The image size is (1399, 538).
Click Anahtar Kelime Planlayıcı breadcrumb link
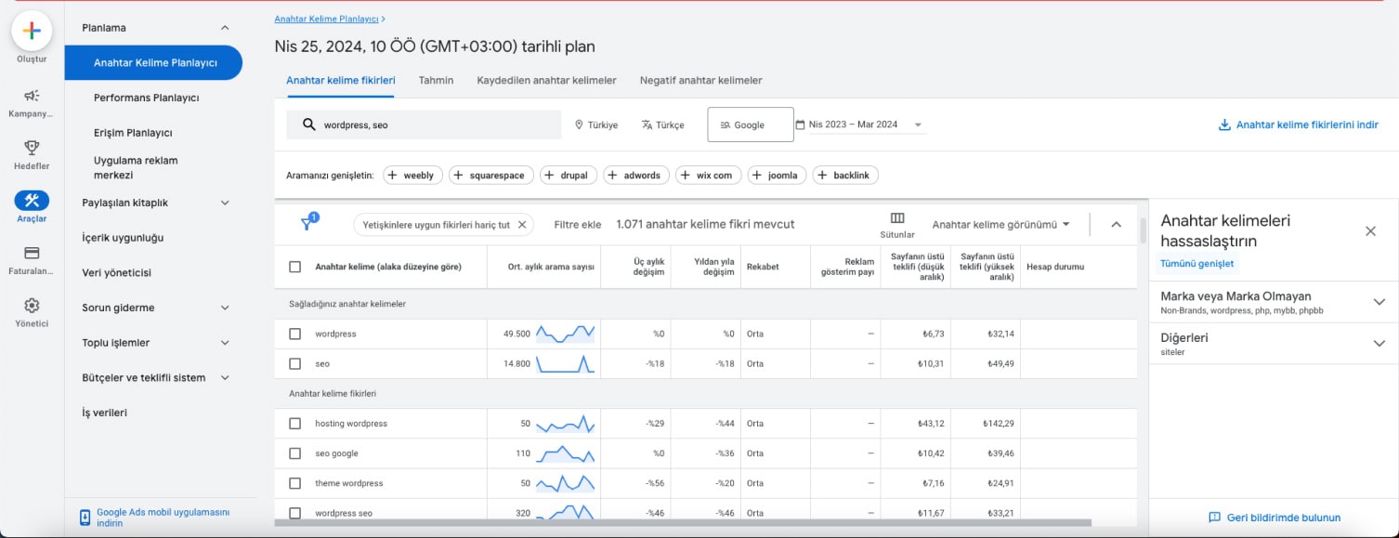327,19
